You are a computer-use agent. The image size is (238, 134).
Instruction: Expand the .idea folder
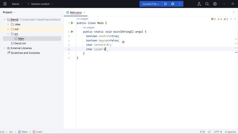[8, 24]
